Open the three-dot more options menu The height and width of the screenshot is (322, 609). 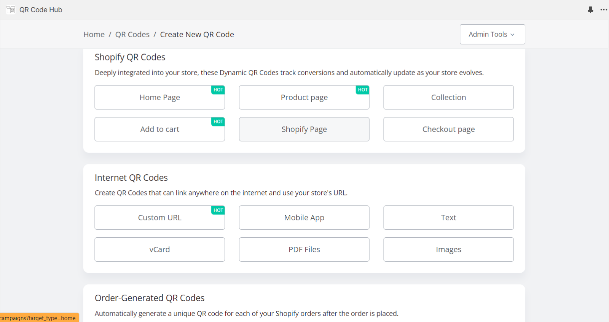point(604,10)
